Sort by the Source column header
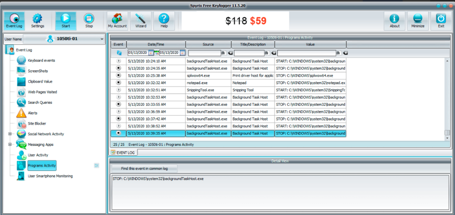This screenshot has height=215, width=455. 208,44
